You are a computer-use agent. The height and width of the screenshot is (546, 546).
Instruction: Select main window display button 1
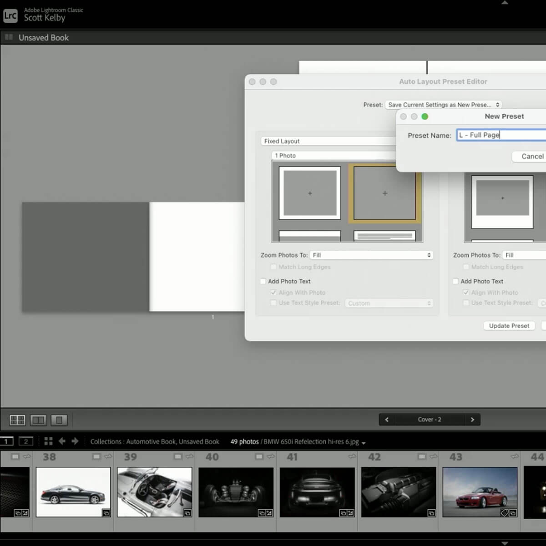click(x=6, y=441)
